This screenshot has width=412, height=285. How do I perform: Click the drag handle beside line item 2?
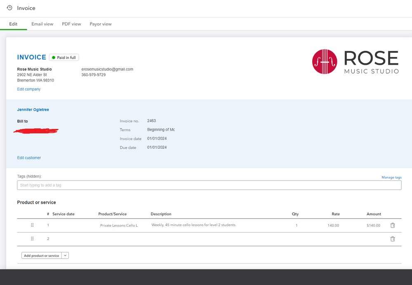pos(32,238)
